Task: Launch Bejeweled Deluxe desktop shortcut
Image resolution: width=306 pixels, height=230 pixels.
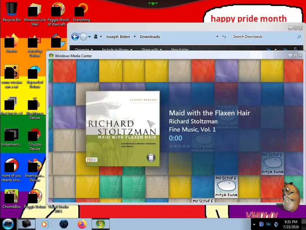Action: click(x=35, y=76)
